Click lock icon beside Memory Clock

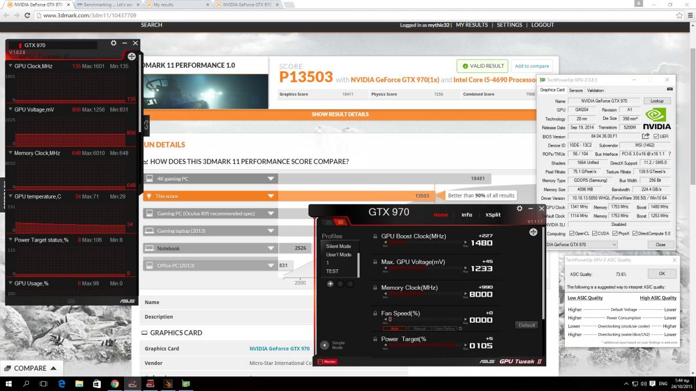pos(375,287)
